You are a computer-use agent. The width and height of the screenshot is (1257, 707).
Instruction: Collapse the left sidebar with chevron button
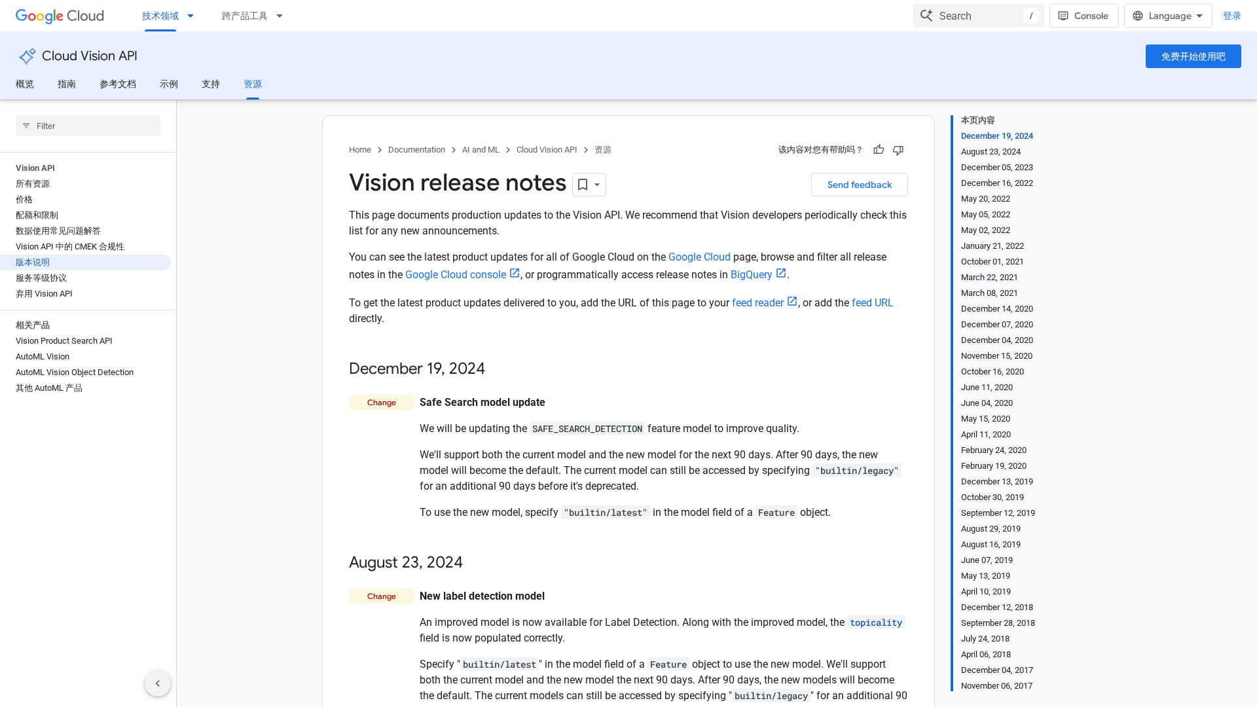coord(158,683)
